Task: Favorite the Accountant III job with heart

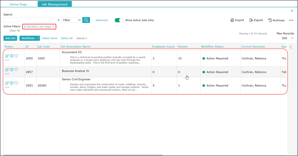Action: click(x=16, y=56)
